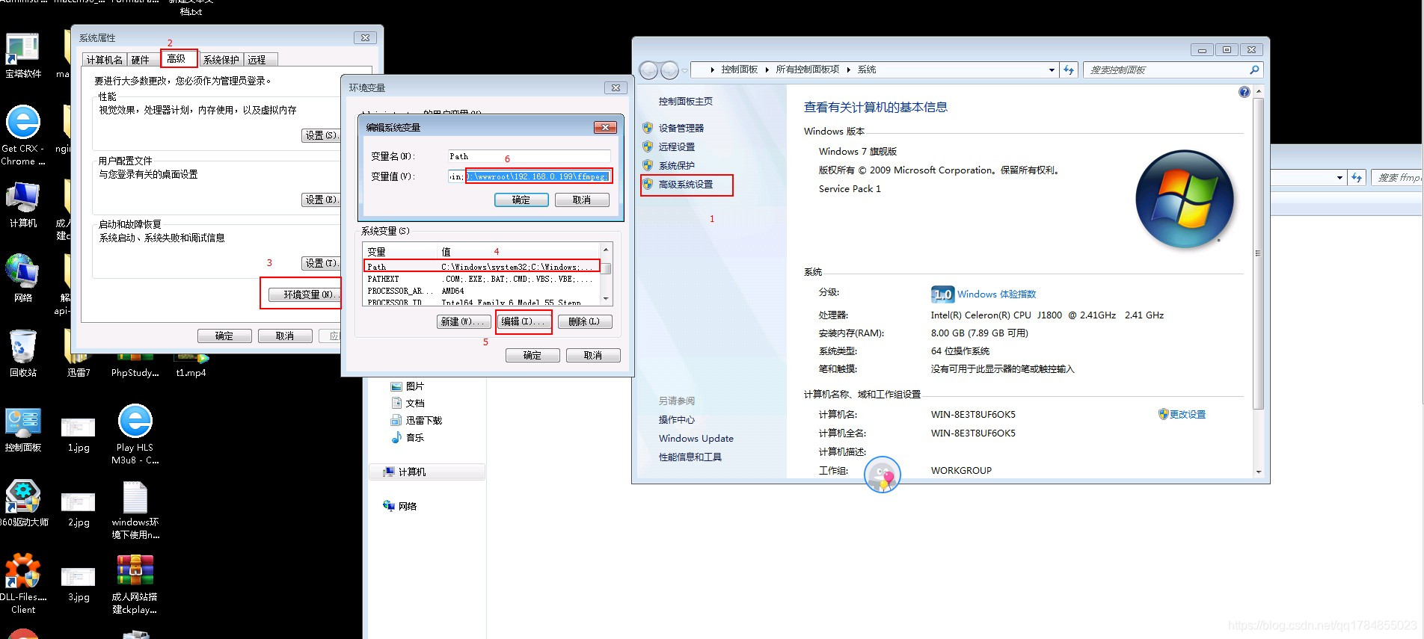Image resolution: width=1424 pixels, height=639 pixels.
Task: Click 确定 in 环境变量 dialog
Action: (x=533, y=355)
